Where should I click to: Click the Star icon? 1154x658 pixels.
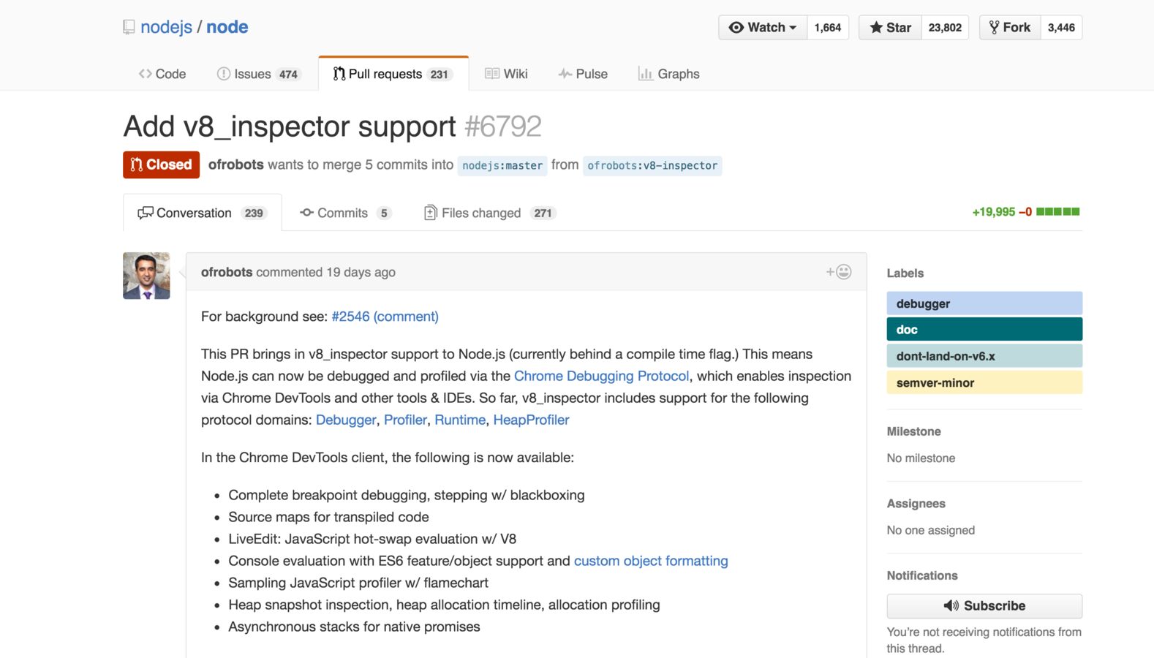point(875,28)
